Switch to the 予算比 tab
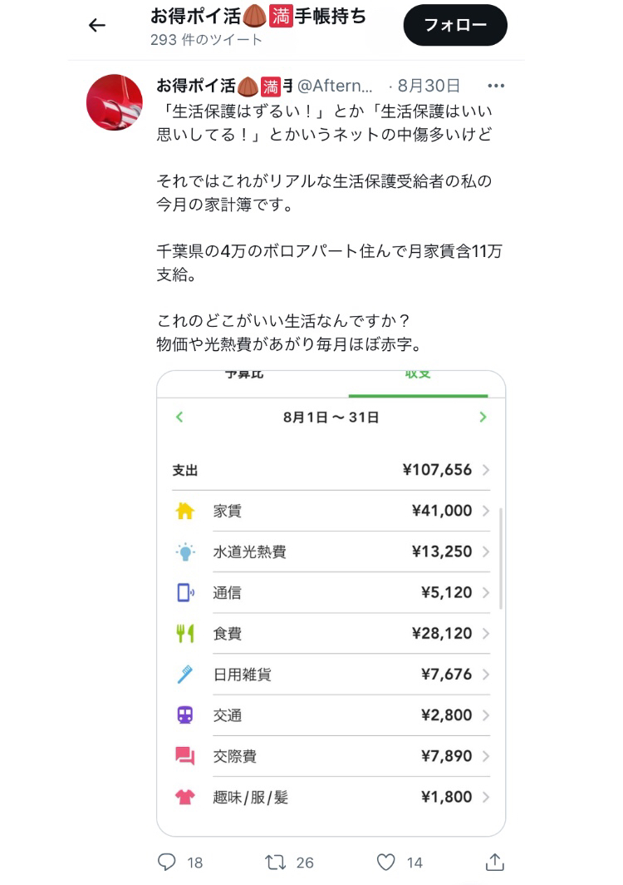Image resolution: width=623 pixels, height=885 pixels. tap(244, 377)
